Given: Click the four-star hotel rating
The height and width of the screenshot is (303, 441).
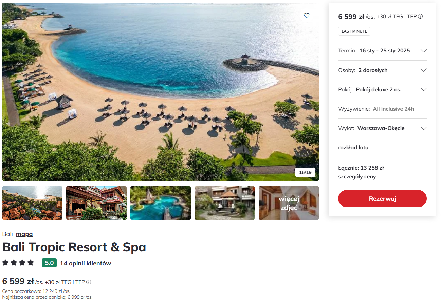Looking at the screenshot, I should tap(18, 263).
